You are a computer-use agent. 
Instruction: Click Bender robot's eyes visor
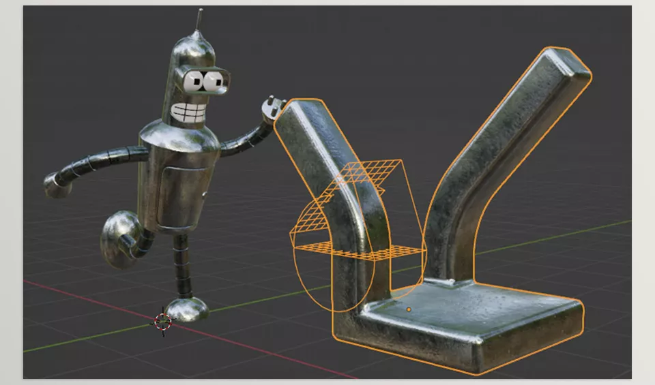203,80
